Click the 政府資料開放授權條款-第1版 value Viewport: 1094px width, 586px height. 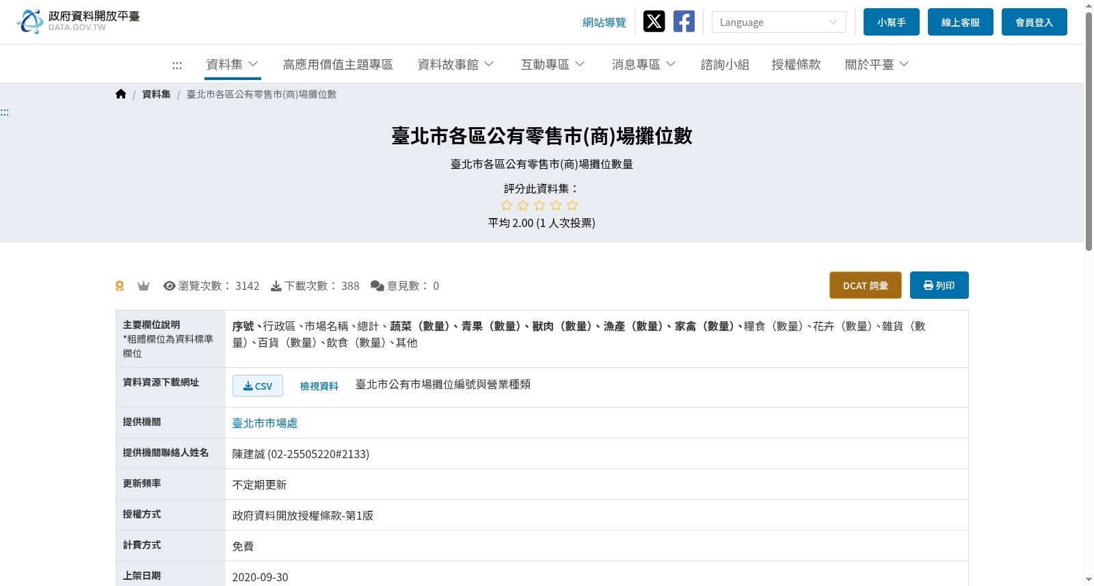click(x=303, y=516)
